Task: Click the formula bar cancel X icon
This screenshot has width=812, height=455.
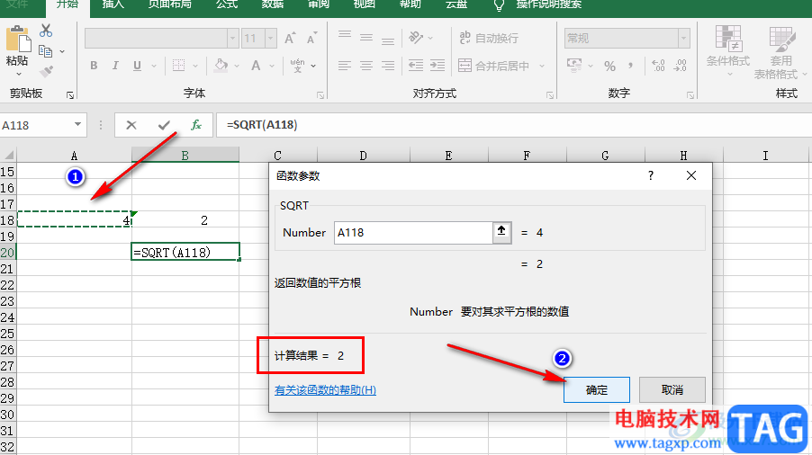Action: 131,125
